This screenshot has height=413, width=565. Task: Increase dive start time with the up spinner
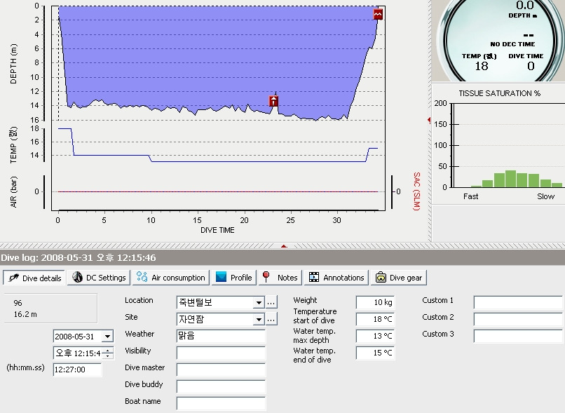click(x=108, y=351)
